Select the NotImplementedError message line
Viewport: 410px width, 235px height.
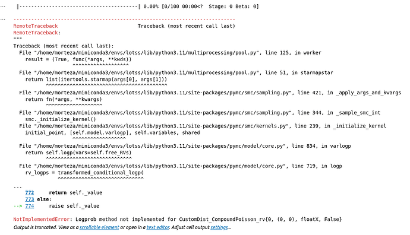point(178,220)
